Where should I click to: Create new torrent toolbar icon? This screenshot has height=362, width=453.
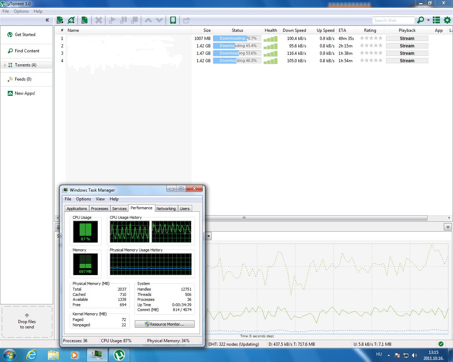[x=84, y=20]
